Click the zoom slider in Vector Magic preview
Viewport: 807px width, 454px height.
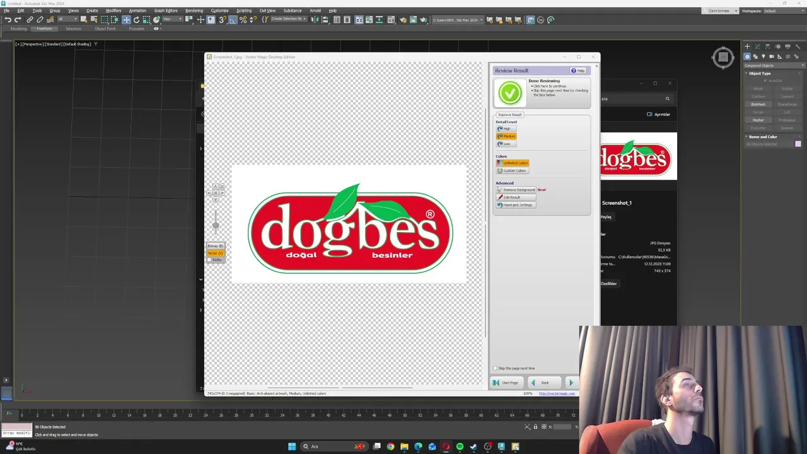pos(216,225)
